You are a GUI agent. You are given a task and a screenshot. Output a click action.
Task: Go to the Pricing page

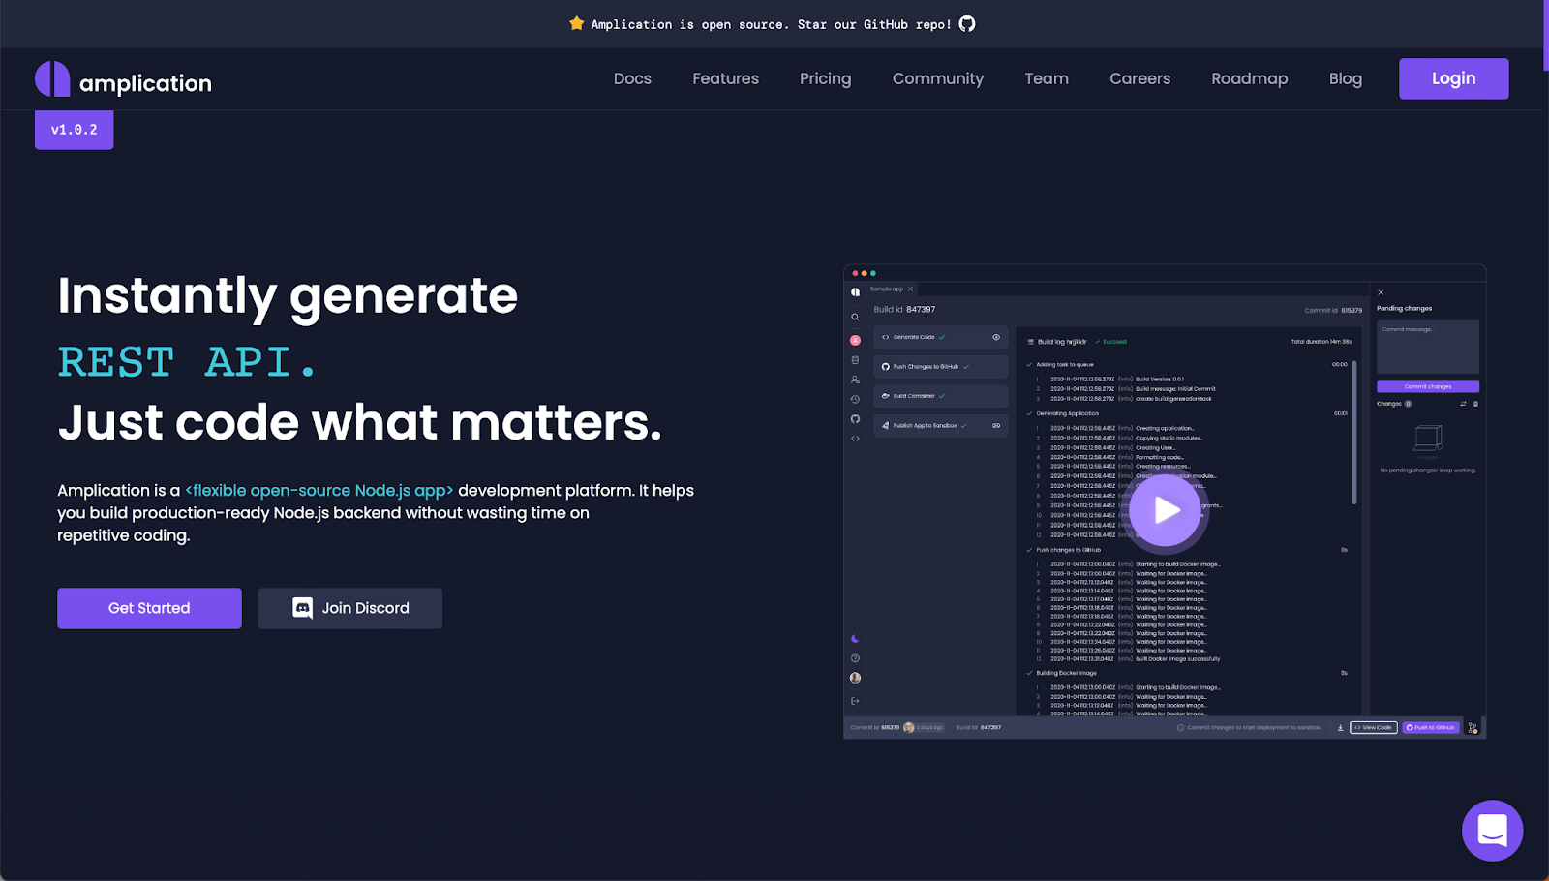825,79
